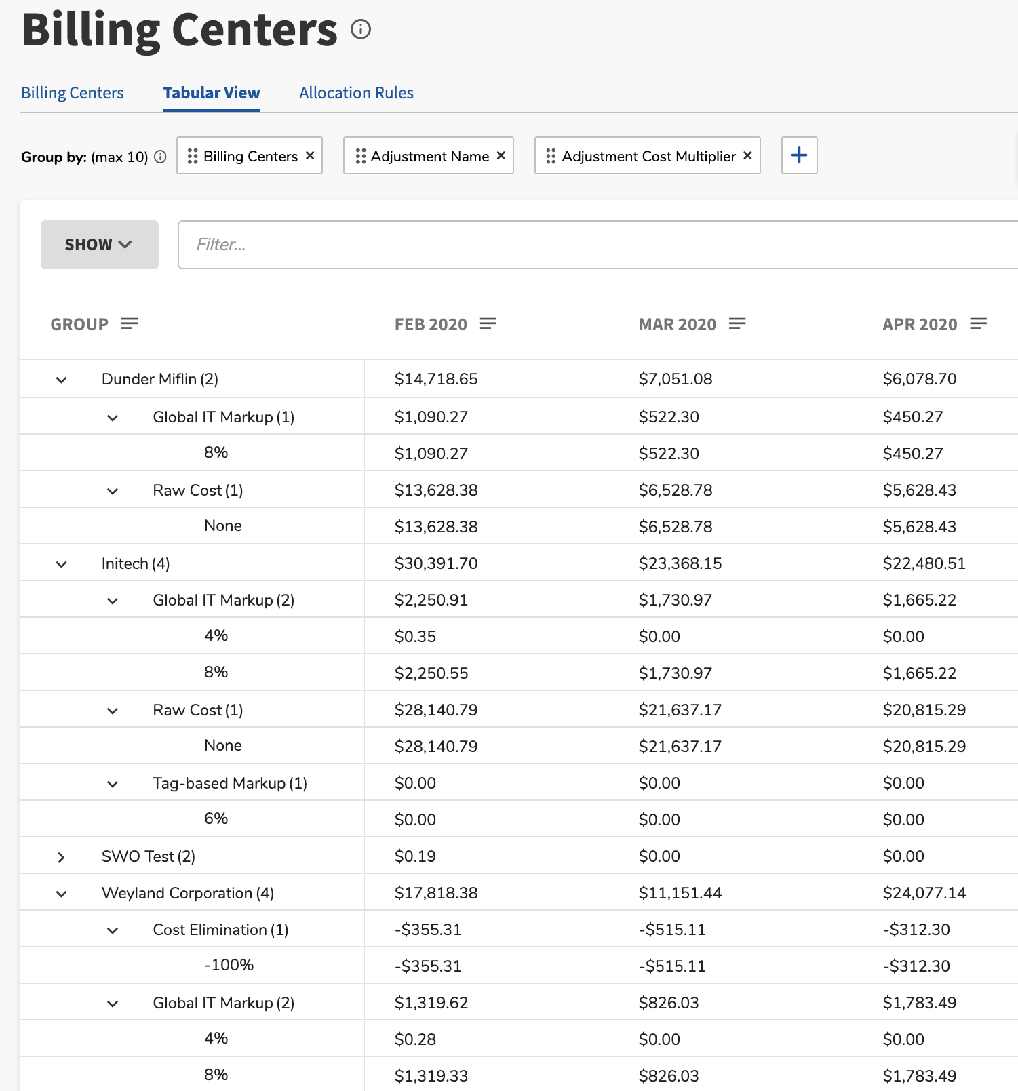1018x1091 pixels.
Task: Open the Allocation Rules tab
Action: [x=356, y=93]
